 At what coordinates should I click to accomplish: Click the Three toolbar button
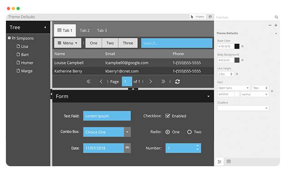(128, 43)
